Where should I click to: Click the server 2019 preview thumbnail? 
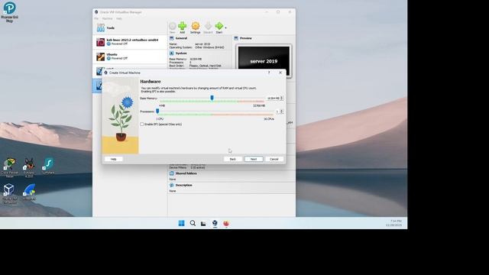pyautogui.click(x=264, y=61)
